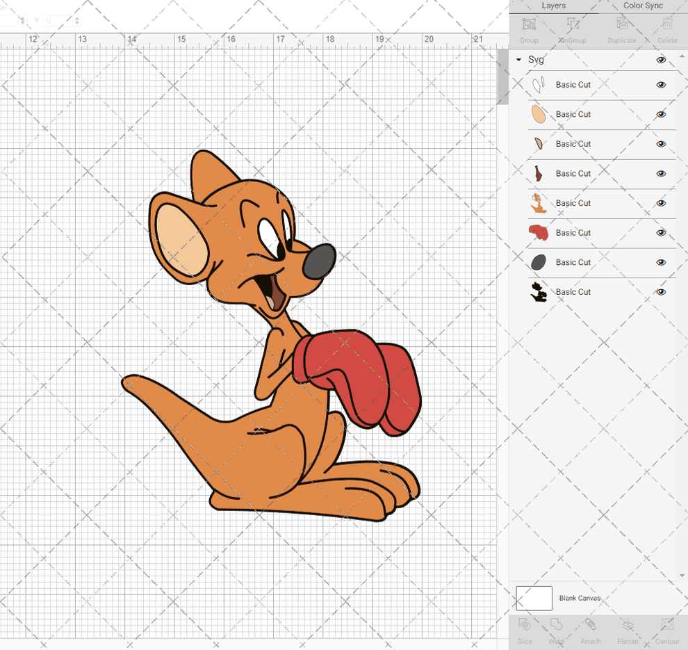Open the Layers tab
Viewport: 688px width, 650px height.
554,6
